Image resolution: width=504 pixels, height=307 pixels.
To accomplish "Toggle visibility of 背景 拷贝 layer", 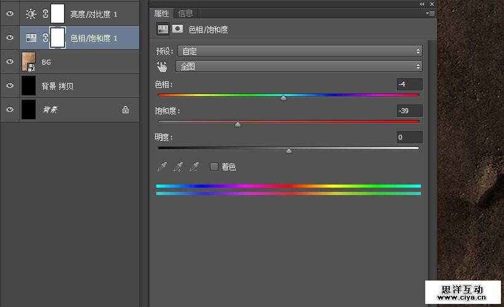I will point(9,86).
